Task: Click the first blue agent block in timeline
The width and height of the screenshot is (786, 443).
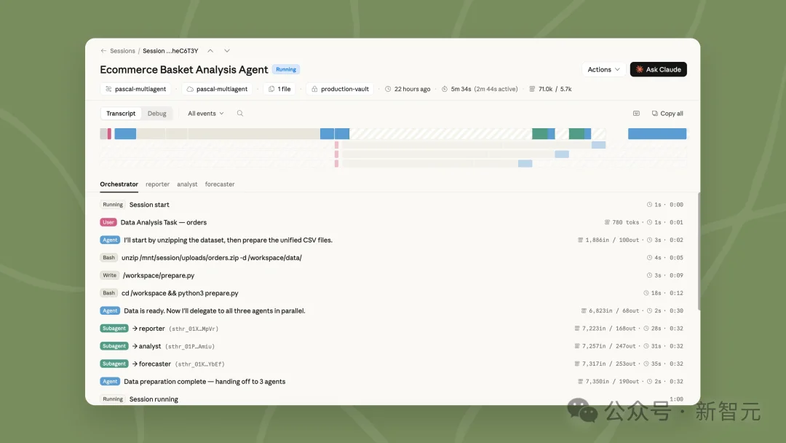Action: click(125, 133)
